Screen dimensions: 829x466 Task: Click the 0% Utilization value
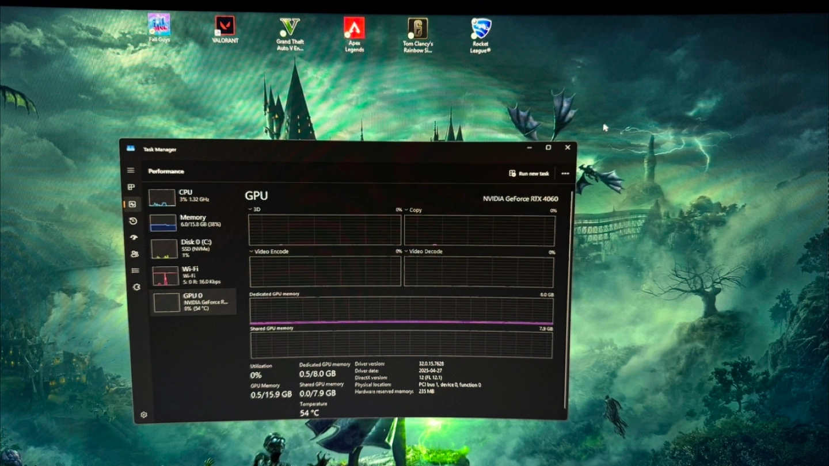(x=256, y=375)
